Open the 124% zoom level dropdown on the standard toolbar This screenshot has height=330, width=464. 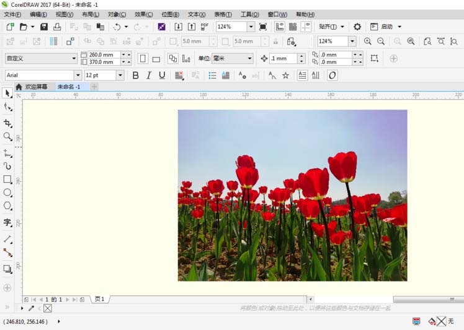point(251,27)
